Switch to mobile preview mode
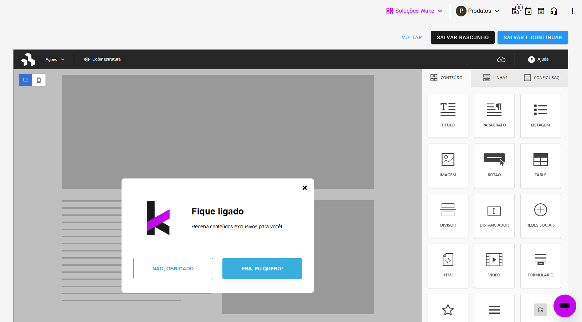582x322 pixels. click(x=39, y=80)
